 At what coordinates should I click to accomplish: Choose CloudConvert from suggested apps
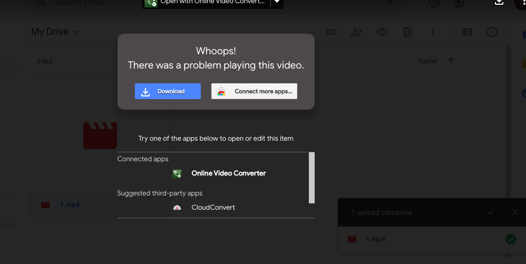coord(213,207)
